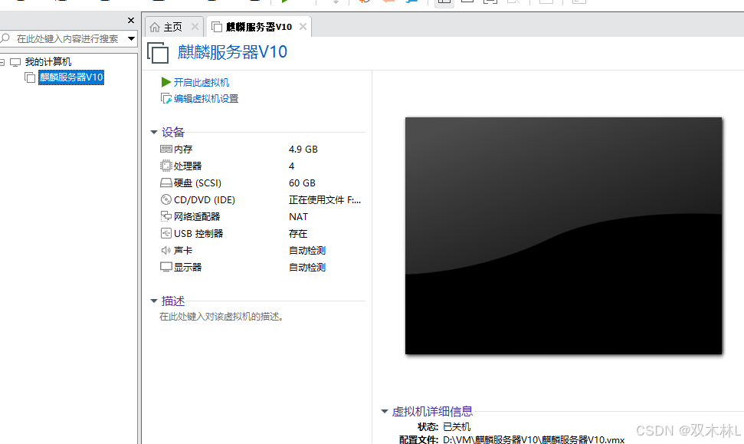Click the processor count value 4

(x=291, y=166)
